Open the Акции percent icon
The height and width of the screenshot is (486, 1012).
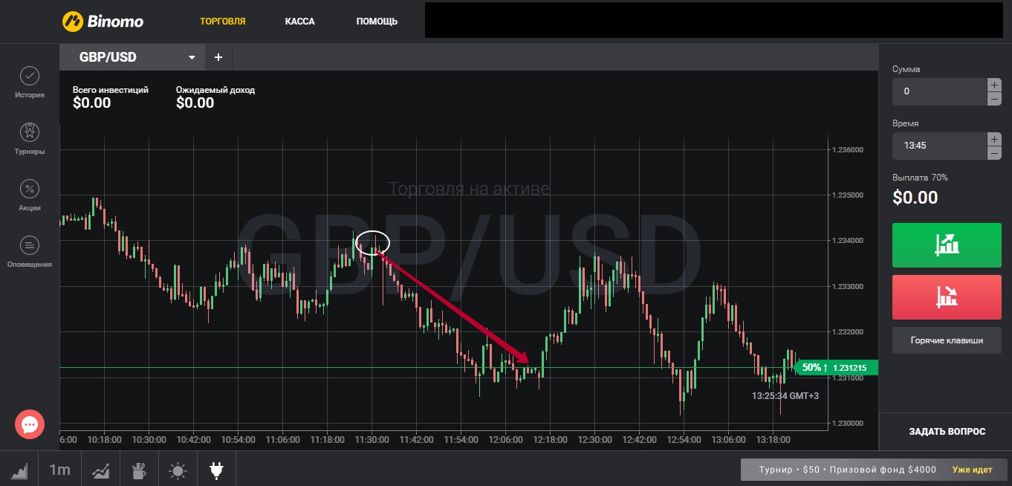[x=29, y=189]
